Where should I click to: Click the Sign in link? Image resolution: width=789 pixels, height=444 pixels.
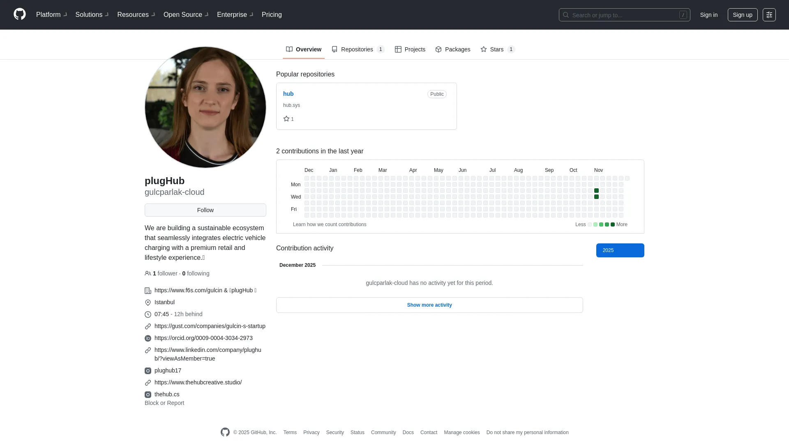tap(709, 15)
